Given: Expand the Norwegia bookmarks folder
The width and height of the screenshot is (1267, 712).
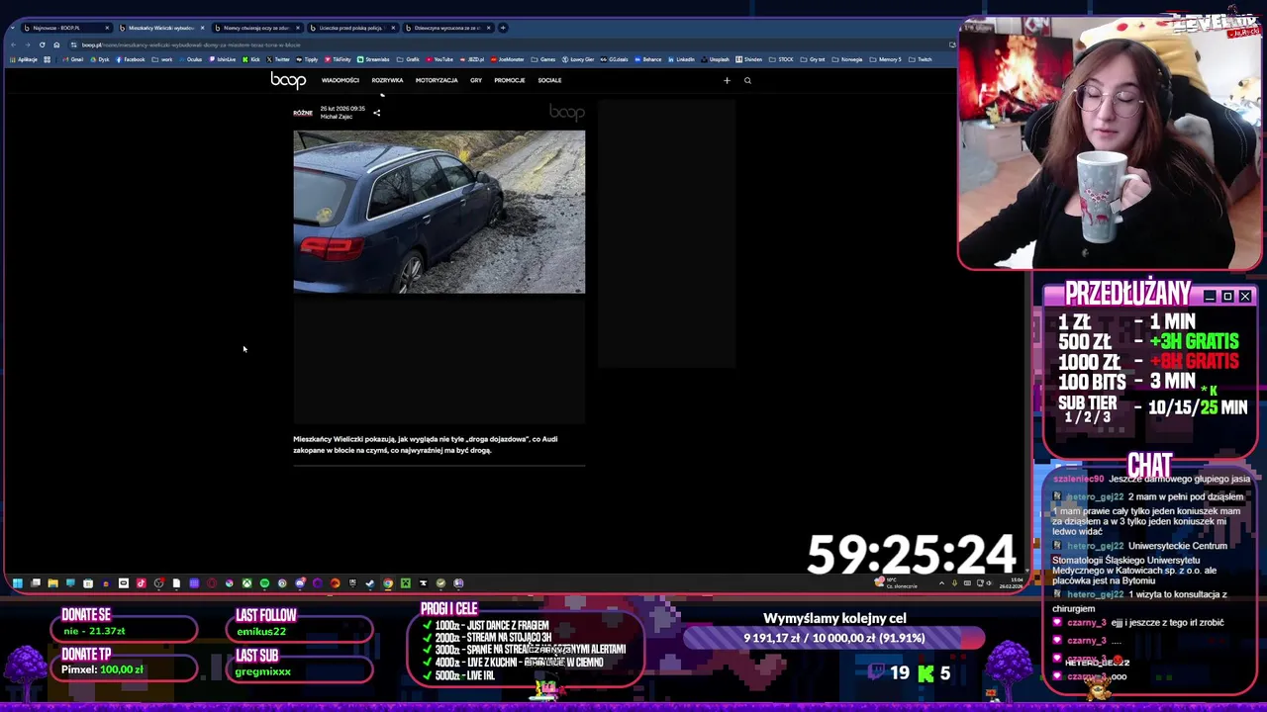Looking at the screenshot, I should coord(846,59).
